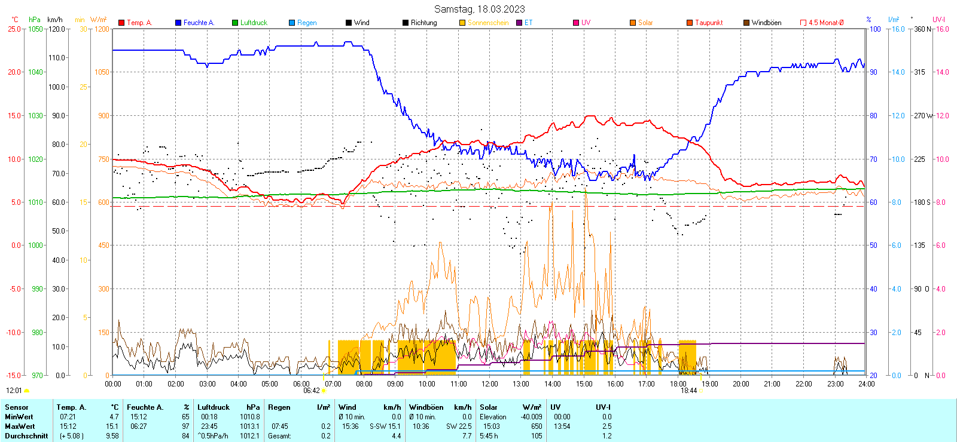957x442 pixels.
Task: Click the sunrise icon next to 06:42
Action: coord(324,391)
